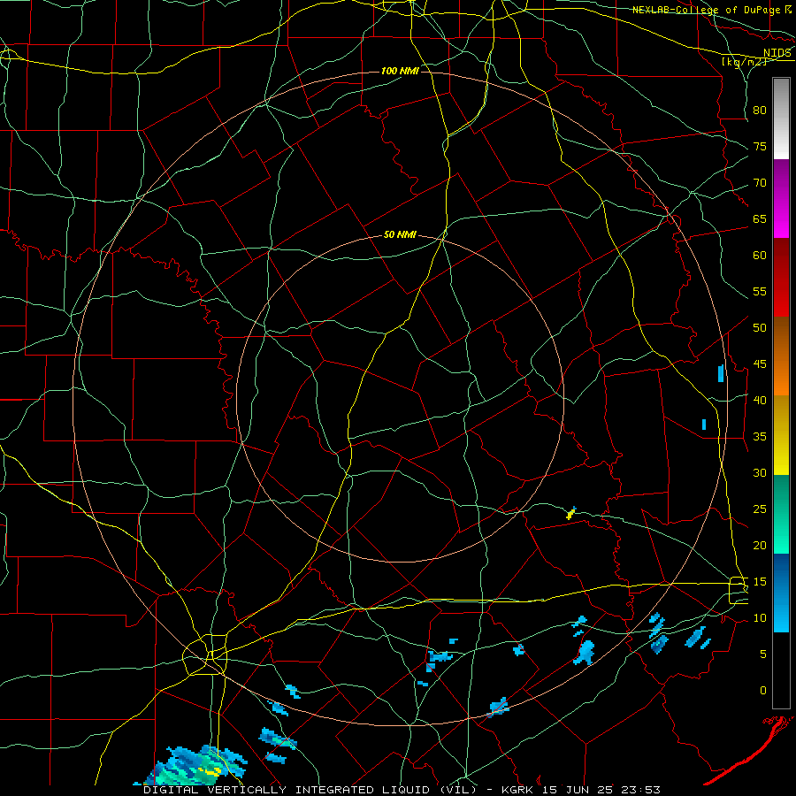Click scale value "70"
796x796 pixels.
pyautogui.click(x=760, y=183)
